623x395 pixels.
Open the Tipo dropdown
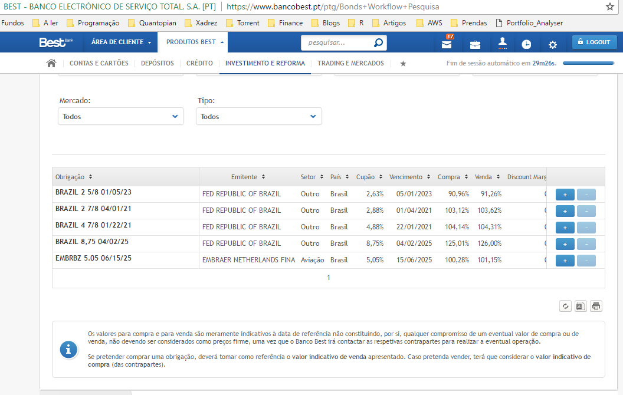point(258,117)
